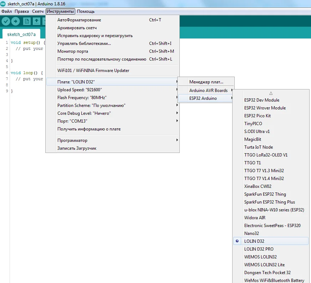Expand the Плата "LOLIN D32" submenu
The height and width of the screenshot is (283, 311).
112,82
